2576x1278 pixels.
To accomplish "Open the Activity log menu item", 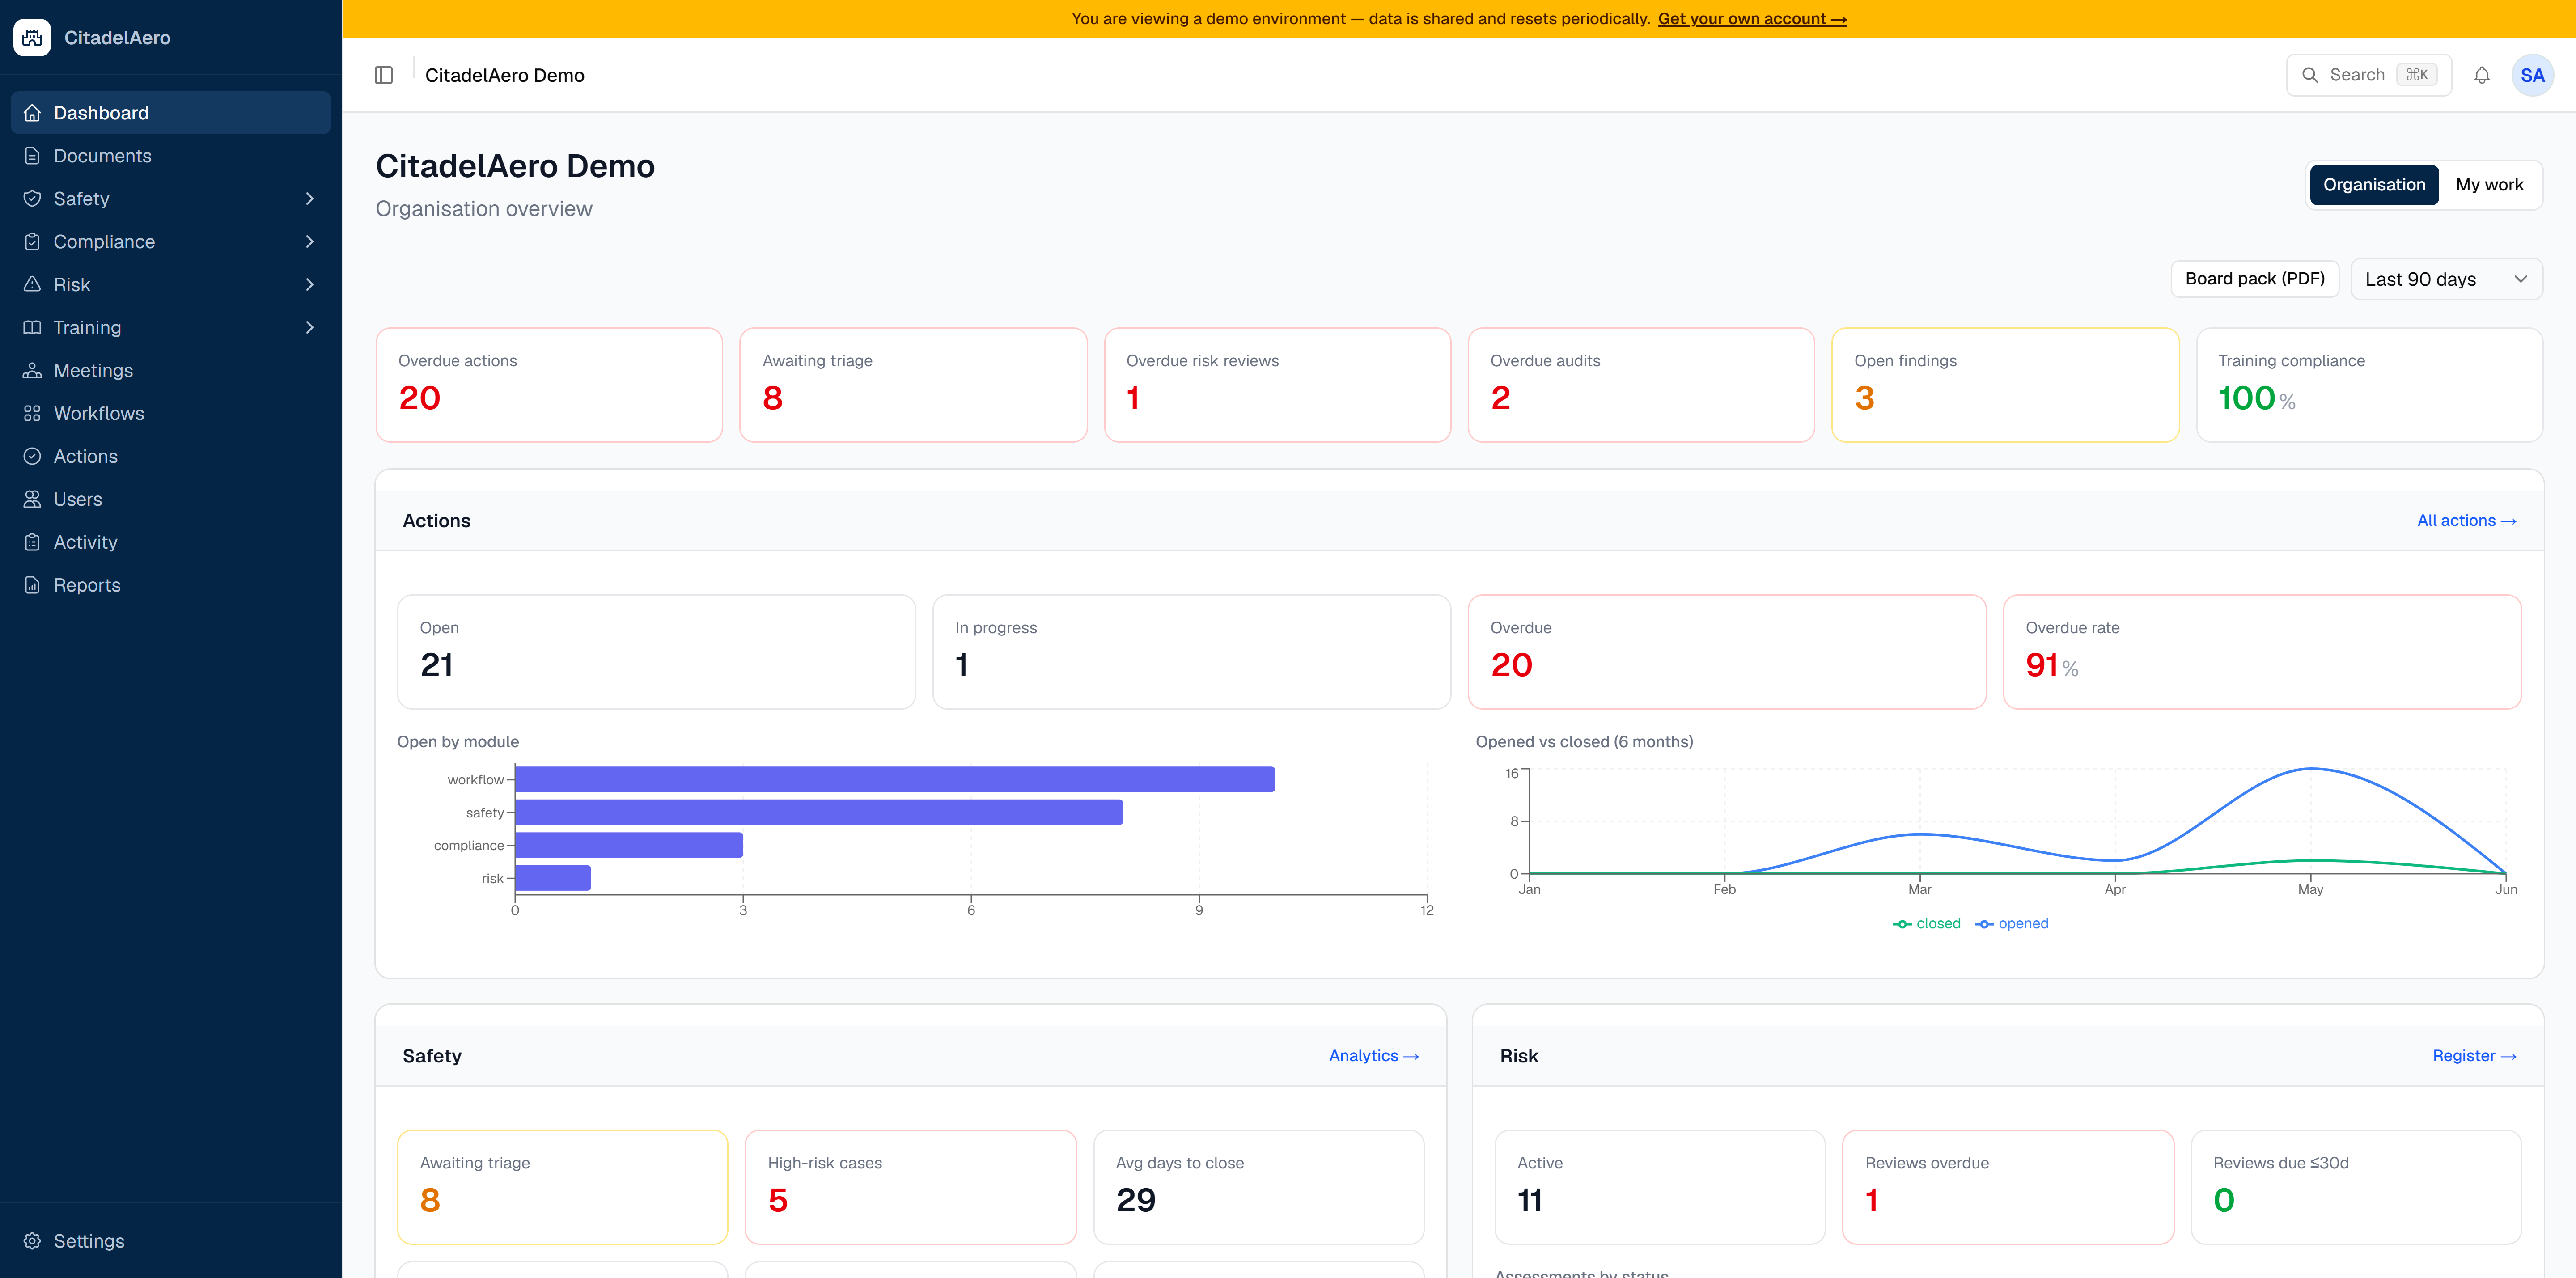I will coord(171,543).
